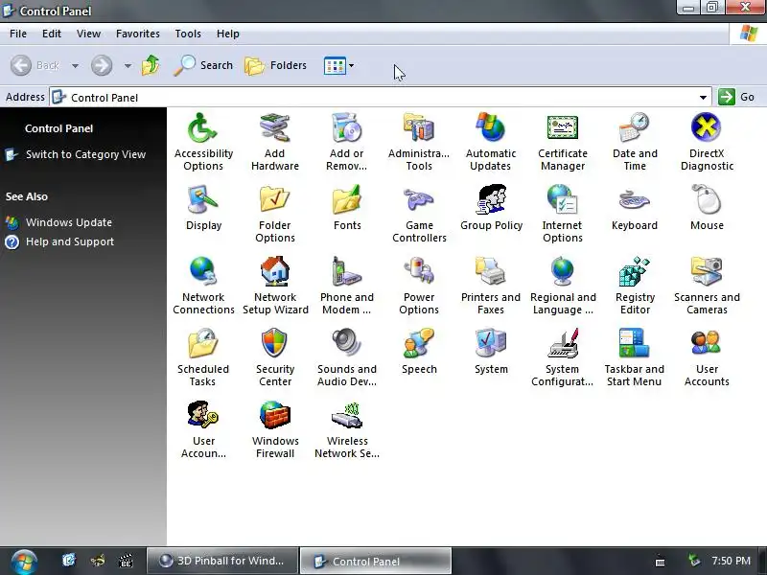Open User Accounts icon with key
Image resolution: width=767 pixels, height=575 pixels.
click(203, 429)
